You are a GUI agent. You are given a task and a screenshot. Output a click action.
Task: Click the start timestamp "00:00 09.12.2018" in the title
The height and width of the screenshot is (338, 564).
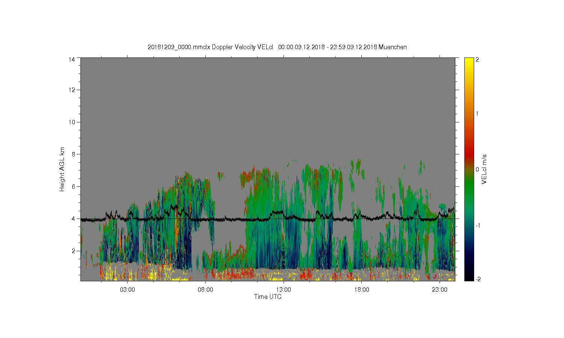coord(302,47)
